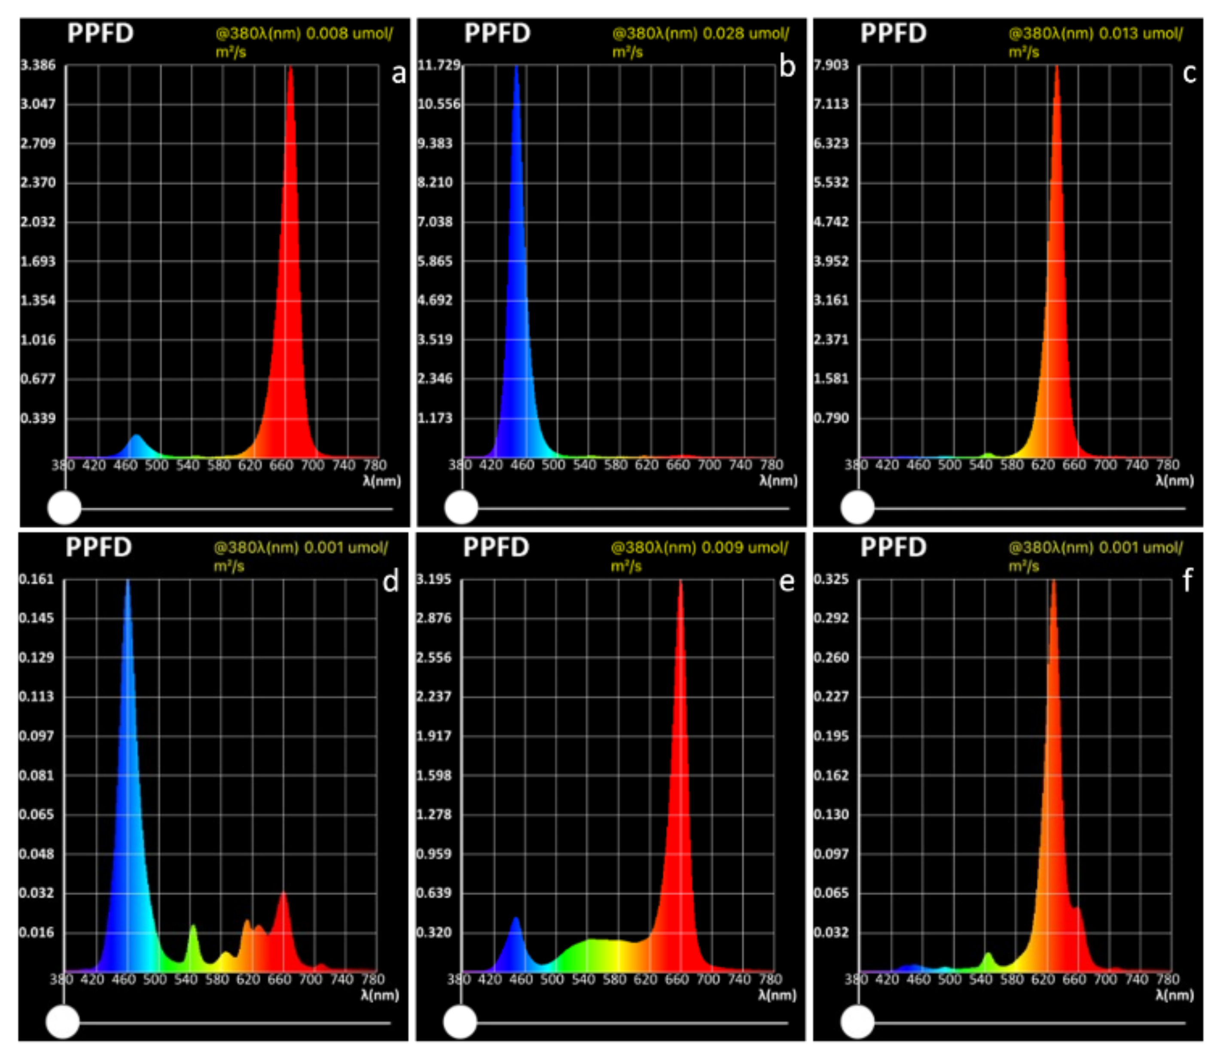The height and width of the screenshot is (1058, 1220).
Task: Click the slider handle in panel d
Action: tap(62, 1022)
